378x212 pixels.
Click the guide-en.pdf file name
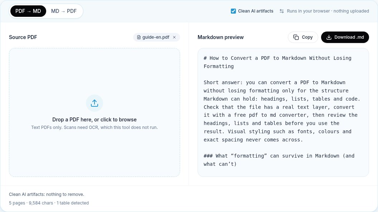click(156, 37)
